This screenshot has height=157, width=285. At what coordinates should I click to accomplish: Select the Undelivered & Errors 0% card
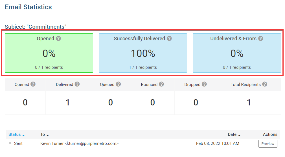[237, 53]
